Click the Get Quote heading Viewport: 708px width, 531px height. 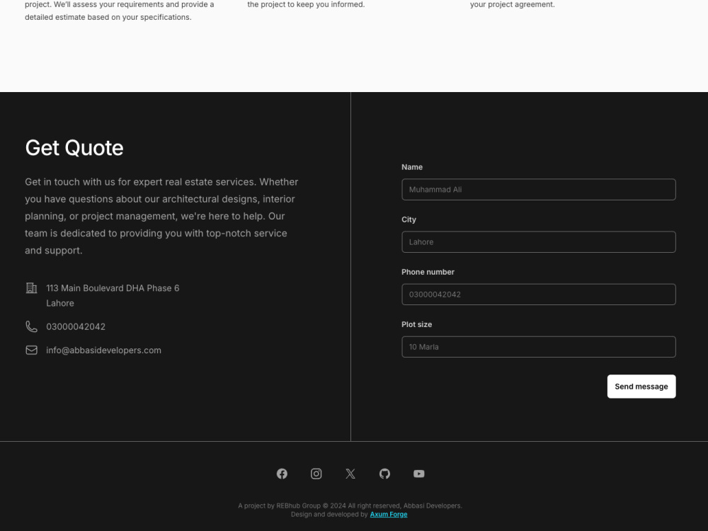[74, 148]
